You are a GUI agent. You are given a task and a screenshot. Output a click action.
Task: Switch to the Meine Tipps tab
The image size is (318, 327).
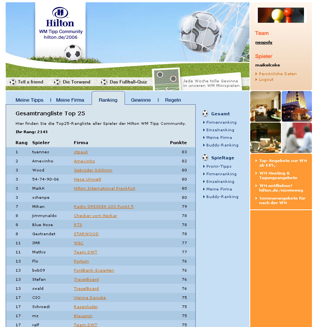[30, 100]
